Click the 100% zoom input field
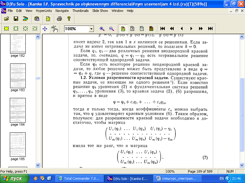Viewport: 245px width, 183px height. pyautogui.click(x=77, y=29)
